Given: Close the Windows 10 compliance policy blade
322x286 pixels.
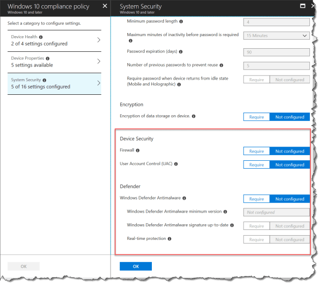Looking at the screenshot, I should click(x=105, y=6).
